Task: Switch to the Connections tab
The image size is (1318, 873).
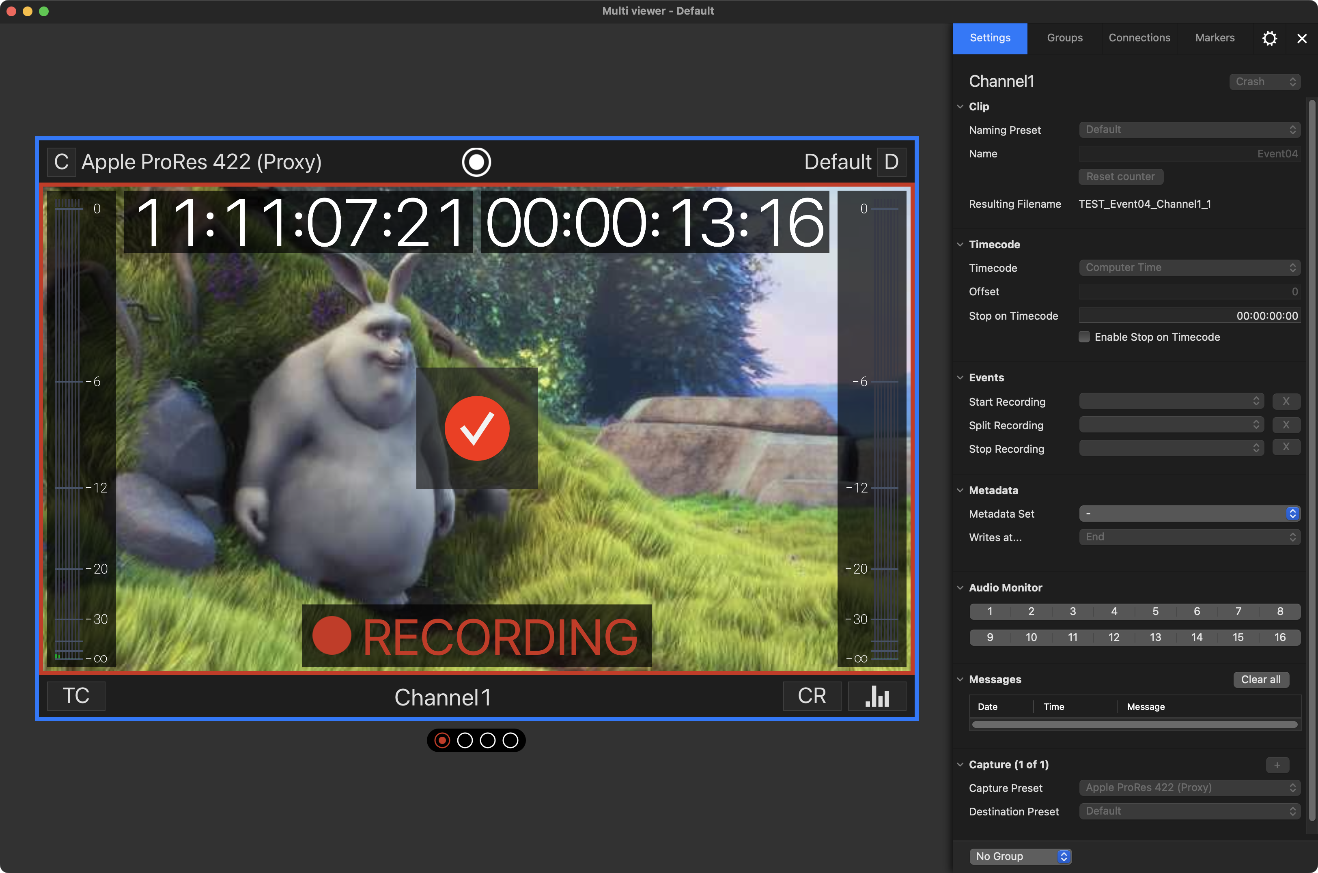Action: [1139, 39]
